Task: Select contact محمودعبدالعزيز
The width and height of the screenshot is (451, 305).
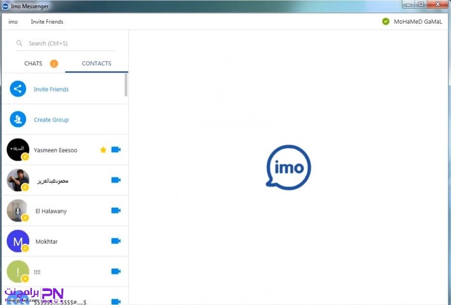Action: tap(65, 180)
